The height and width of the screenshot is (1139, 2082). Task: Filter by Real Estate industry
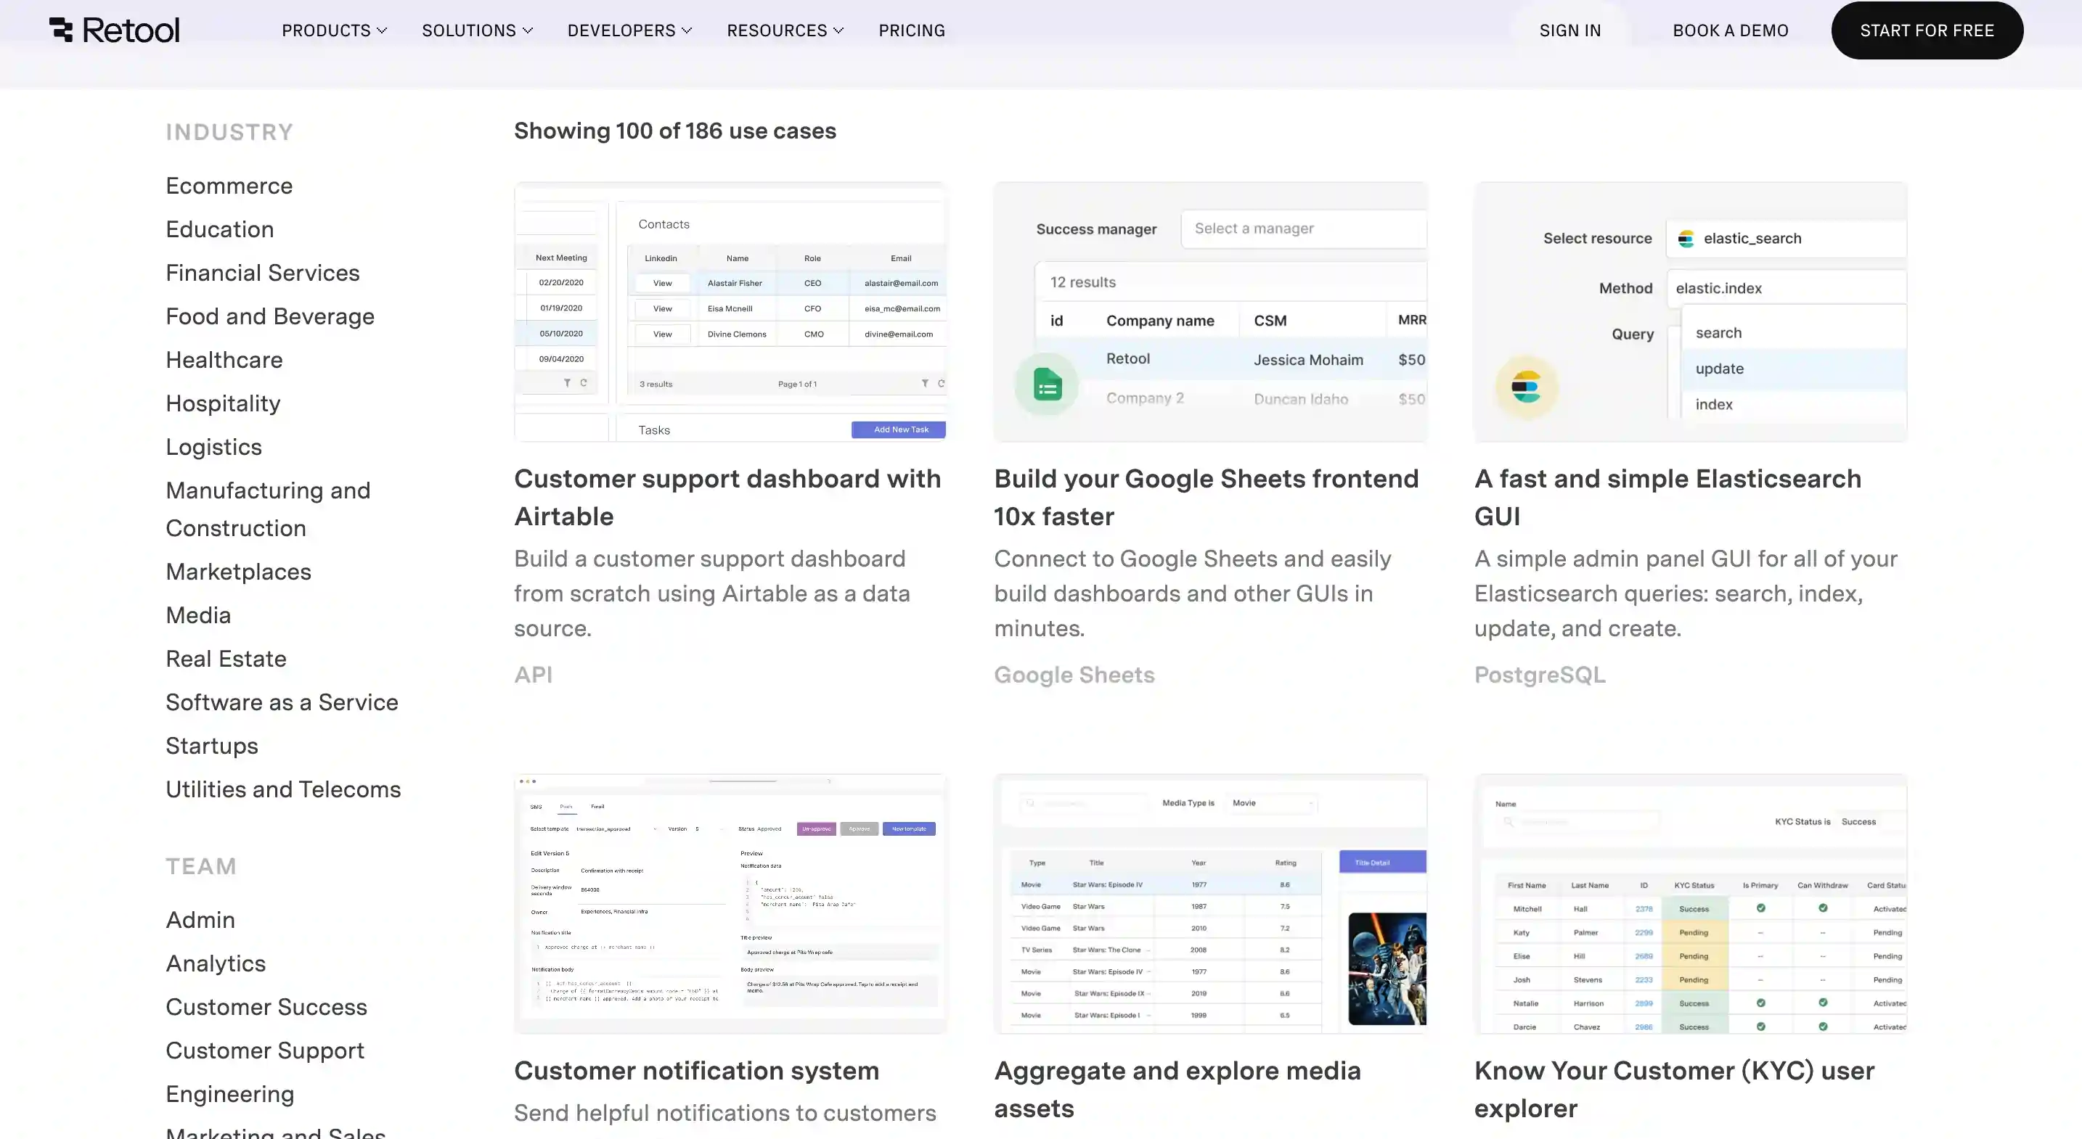pyautogui.click(x=226, y=659)
